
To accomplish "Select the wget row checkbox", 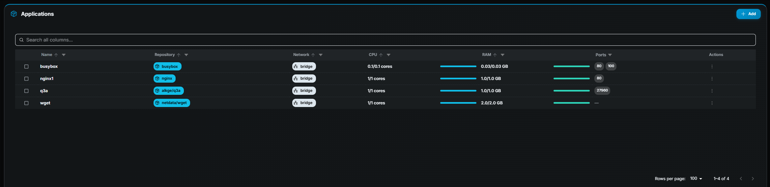I will (26, 103).
